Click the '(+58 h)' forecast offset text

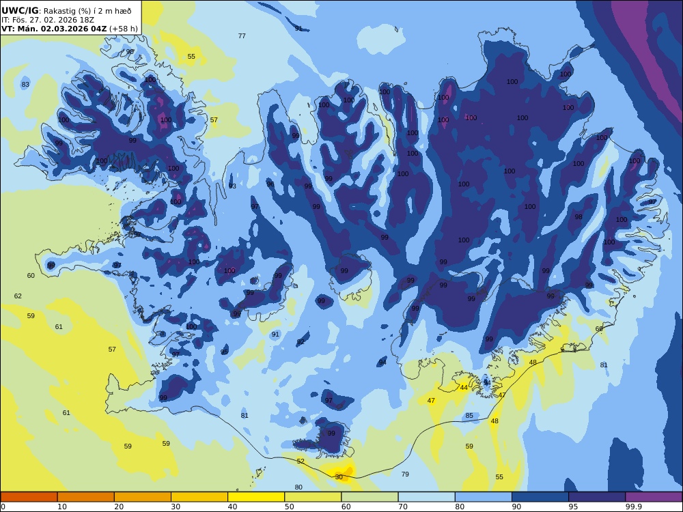coord(124,29)
